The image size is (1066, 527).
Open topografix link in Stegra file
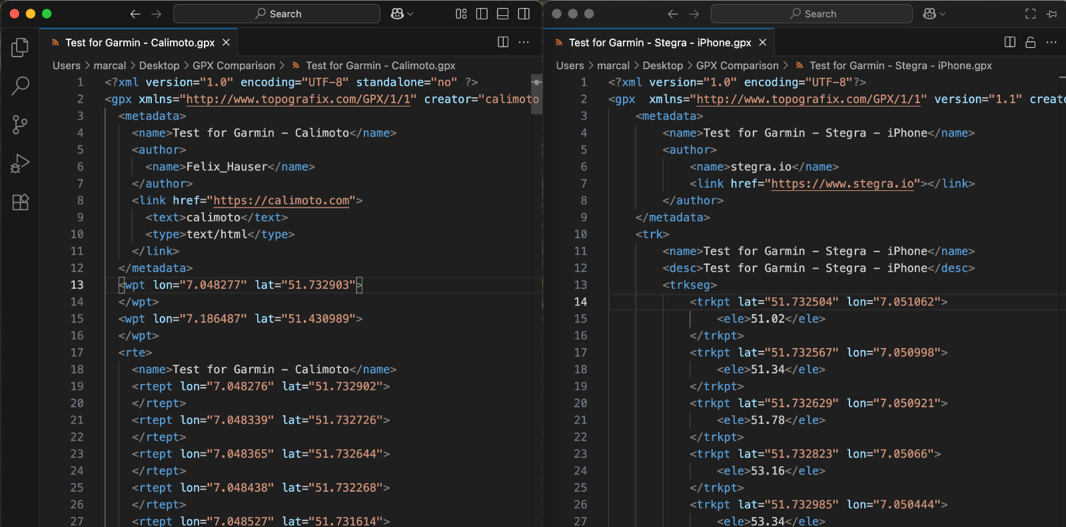tap(808, 99)
